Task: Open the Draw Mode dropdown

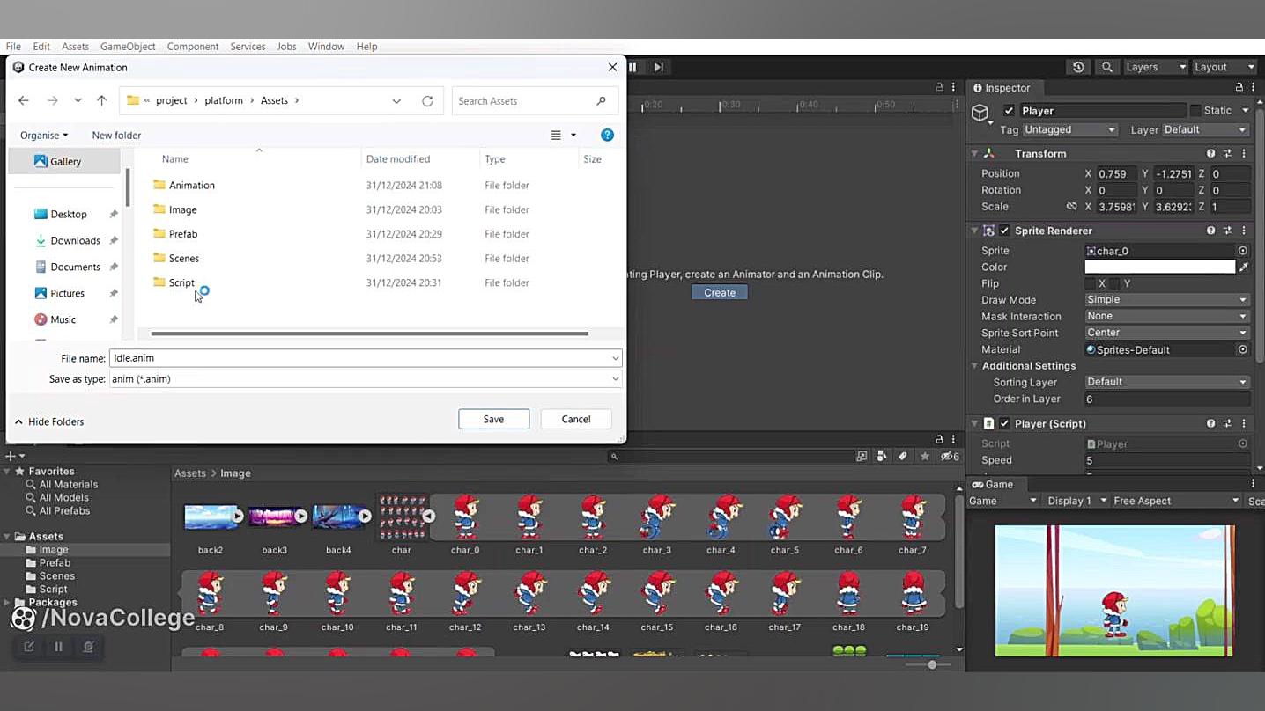Action: click(1166, 300)
